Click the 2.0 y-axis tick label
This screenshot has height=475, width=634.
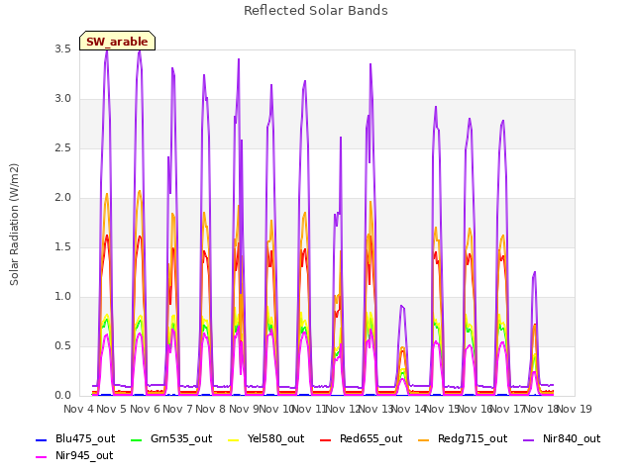[x=63, y=198]
